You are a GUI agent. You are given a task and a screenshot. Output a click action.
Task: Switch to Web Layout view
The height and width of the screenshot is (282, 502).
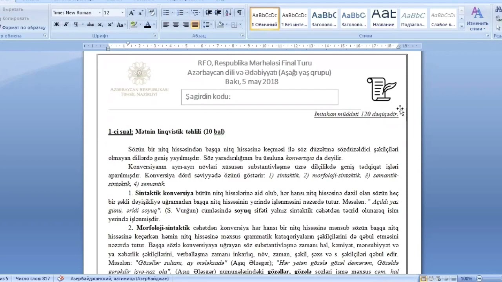(x=438, y=278)
